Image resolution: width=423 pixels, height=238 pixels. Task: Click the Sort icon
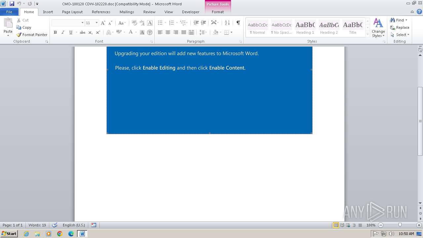227,23
